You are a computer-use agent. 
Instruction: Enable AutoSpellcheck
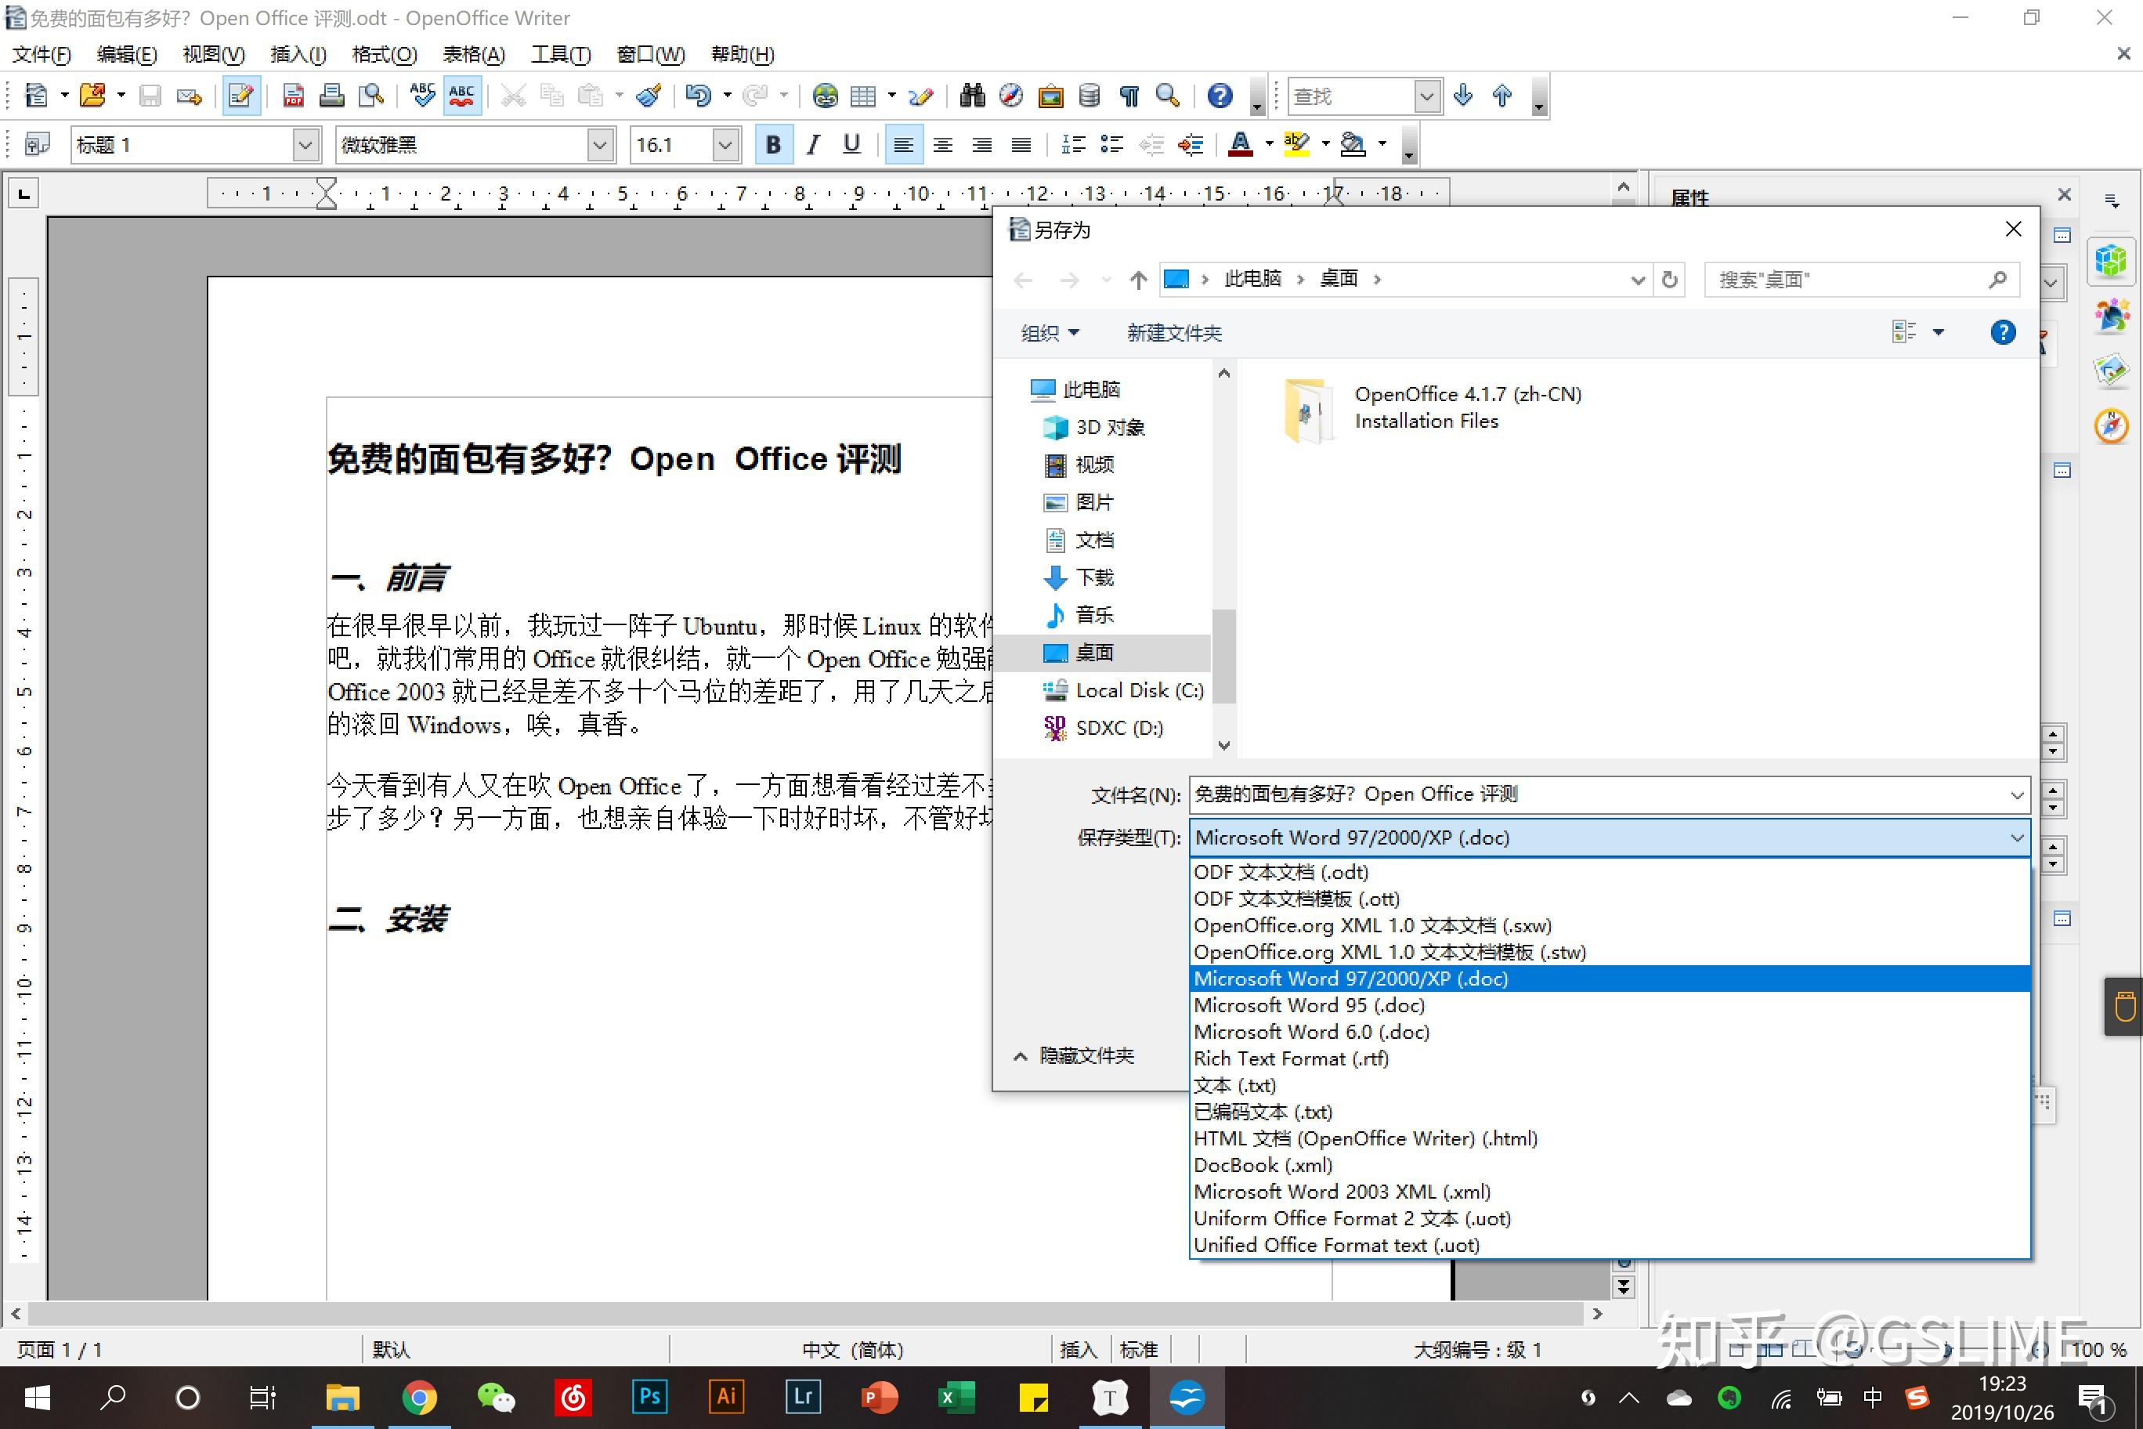click(462, 95)
